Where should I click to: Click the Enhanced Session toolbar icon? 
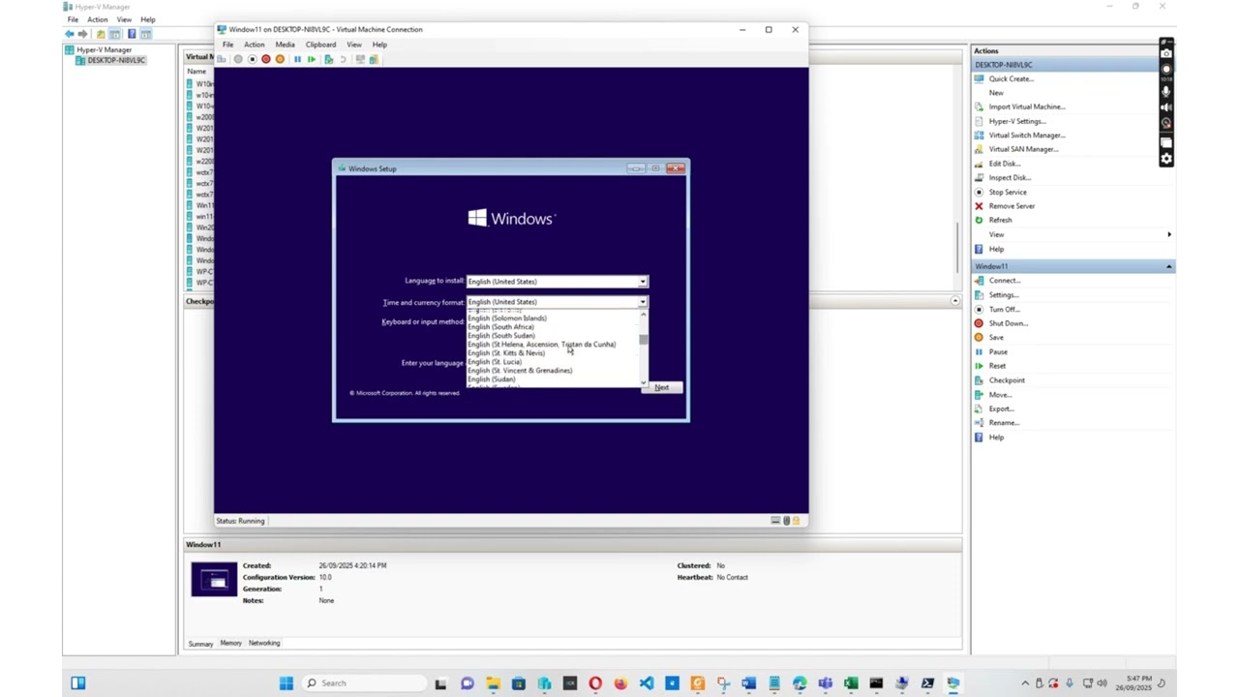360,59
